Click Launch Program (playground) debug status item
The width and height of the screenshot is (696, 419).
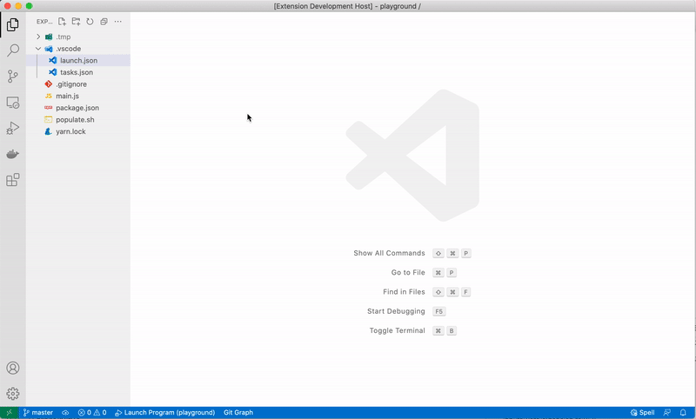click(164, 412)
